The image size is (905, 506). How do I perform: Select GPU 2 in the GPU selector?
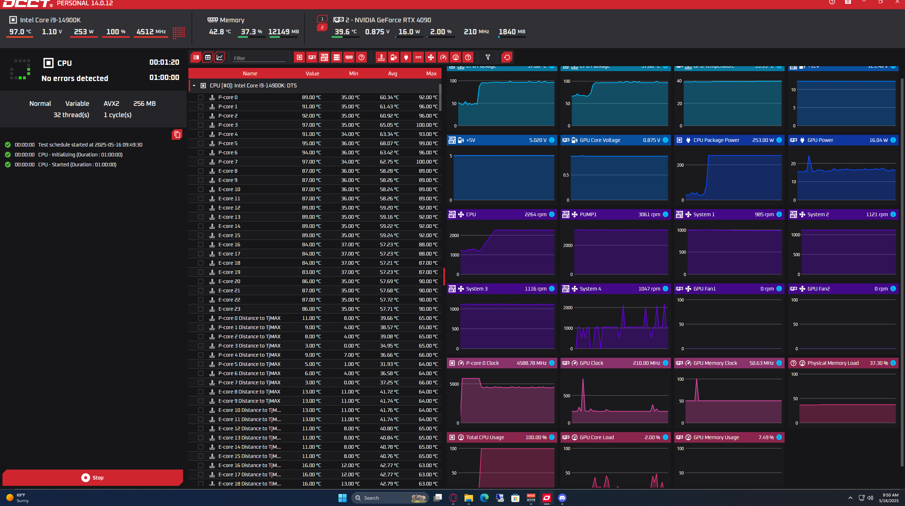point(322,27)
